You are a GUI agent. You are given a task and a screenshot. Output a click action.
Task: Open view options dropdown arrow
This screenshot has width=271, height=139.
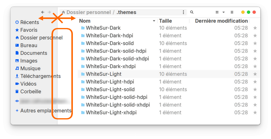tap(223, 12)
